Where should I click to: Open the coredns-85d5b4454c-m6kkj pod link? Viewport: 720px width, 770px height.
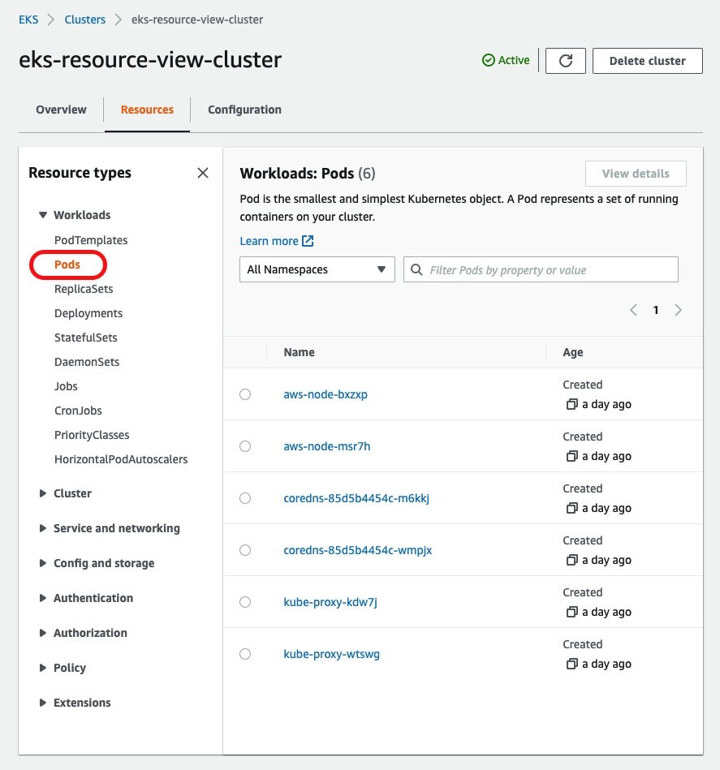(356, 498)
